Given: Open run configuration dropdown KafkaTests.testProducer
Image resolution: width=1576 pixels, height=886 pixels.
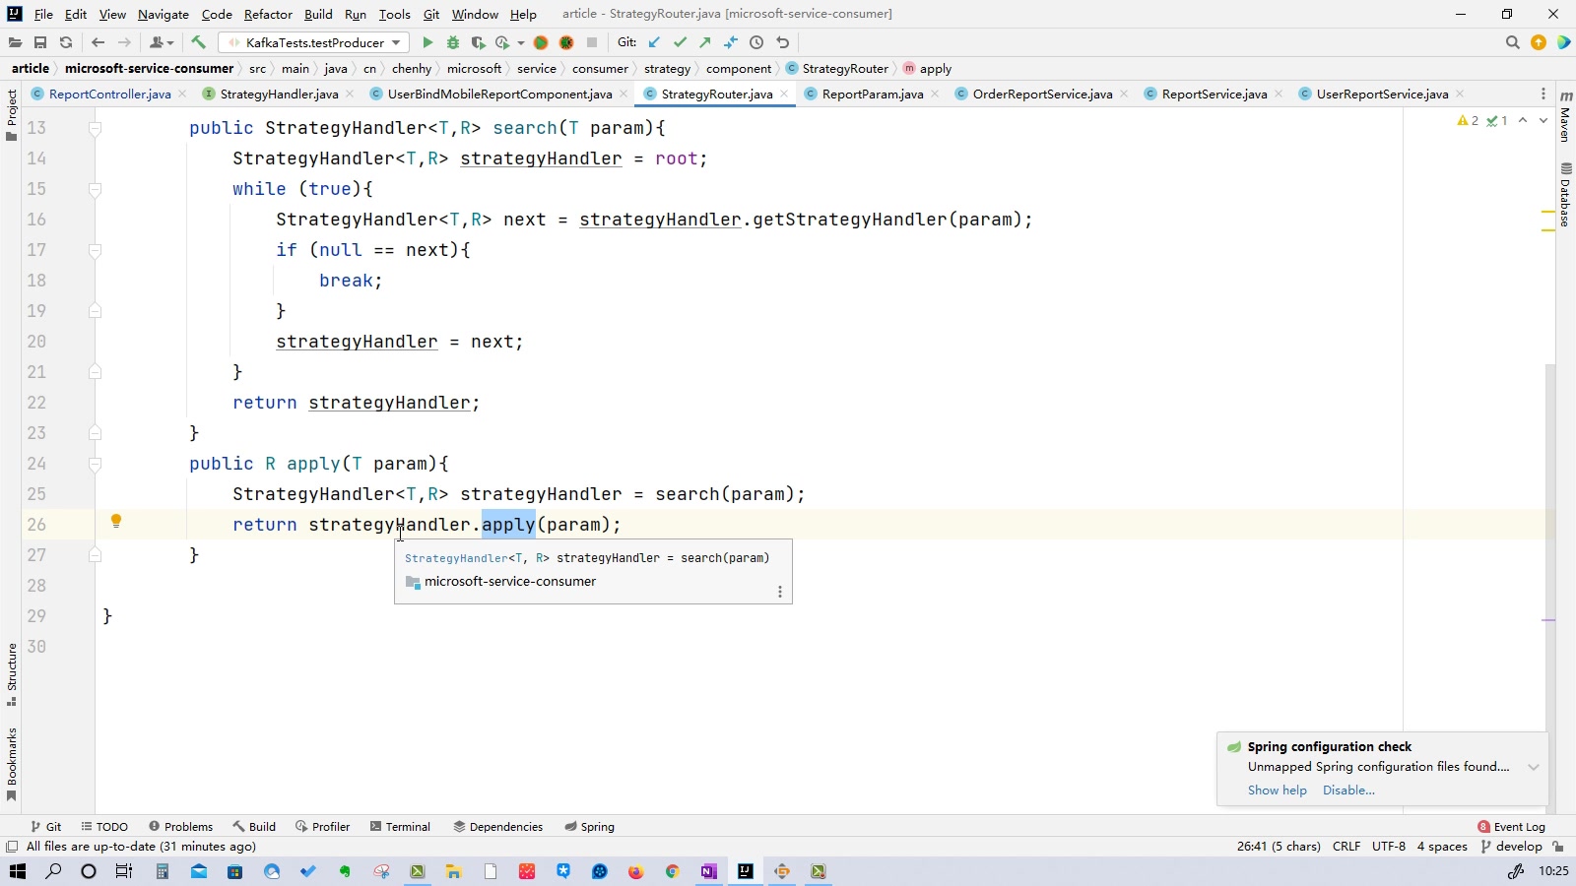Looking at the screenshot, I should pyautogui.click(x=314, y=42).
